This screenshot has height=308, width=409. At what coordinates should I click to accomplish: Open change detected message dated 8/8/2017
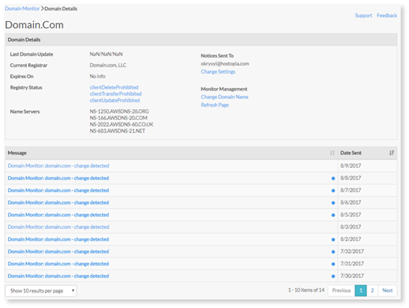click(x=58, y=178)
